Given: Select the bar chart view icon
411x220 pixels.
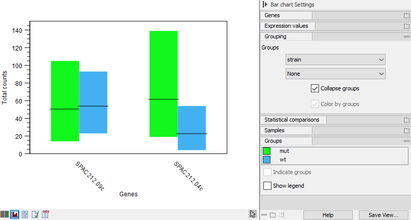Looking at the screenshot, I should tap(15, 214).
